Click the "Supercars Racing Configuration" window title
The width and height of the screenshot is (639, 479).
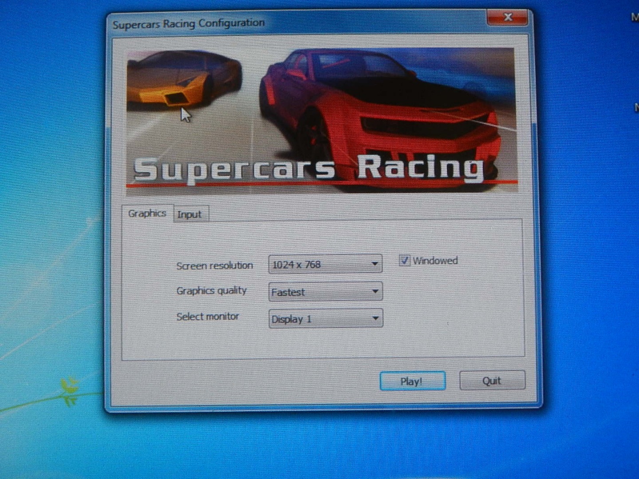tap(188, 24)
